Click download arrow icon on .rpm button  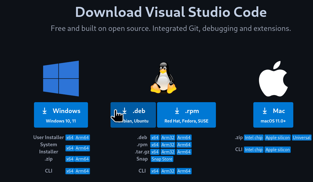click(x=177, y=111)
